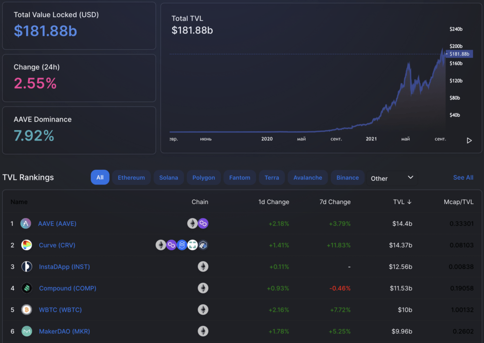Toggle the Fantom chain filter
The width and height of the screenshot is (484, 343).
pos(240,177)
